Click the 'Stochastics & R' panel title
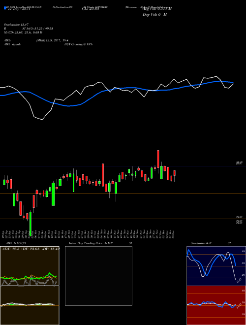This screenshot has height=325, width=246. tap(201, 243)
